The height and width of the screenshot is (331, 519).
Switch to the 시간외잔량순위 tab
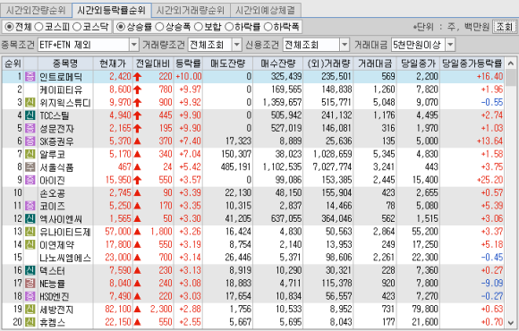(36, 11)
